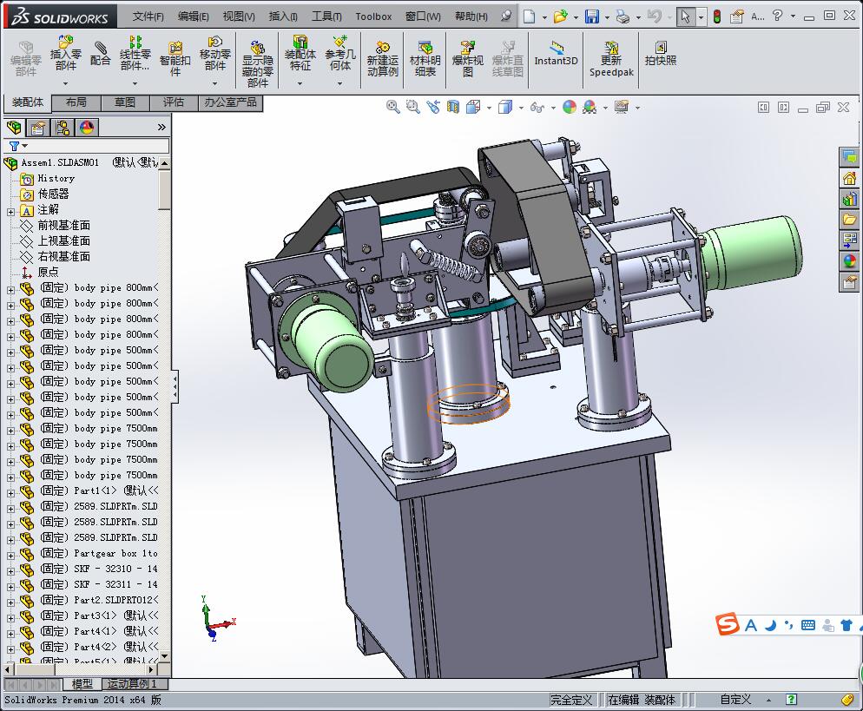The image size is (863, 711).
Task: Expand the 注解 annotations tree node
Action: point(10,210)
